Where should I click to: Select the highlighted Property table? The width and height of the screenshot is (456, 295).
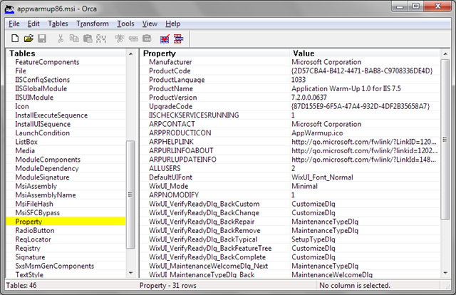(x=66, y=222)
